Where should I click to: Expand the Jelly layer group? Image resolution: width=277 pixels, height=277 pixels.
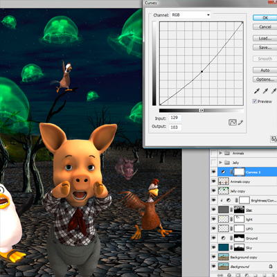click(220, 163)
